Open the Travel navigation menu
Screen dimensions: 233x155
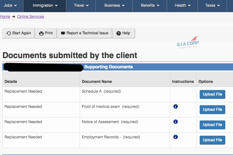(81, 5)
